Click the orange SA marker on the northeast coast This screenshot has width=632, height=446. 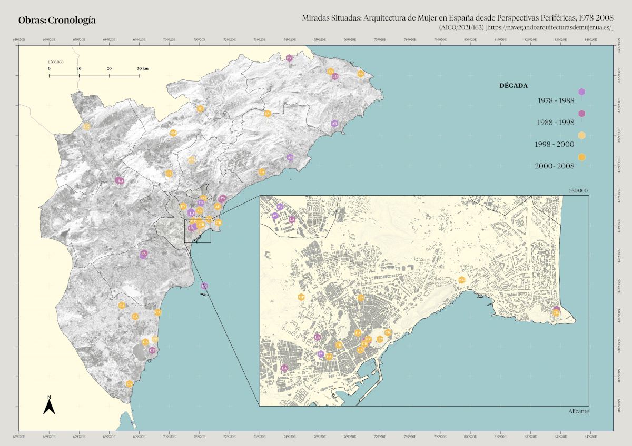click(361, 74)
